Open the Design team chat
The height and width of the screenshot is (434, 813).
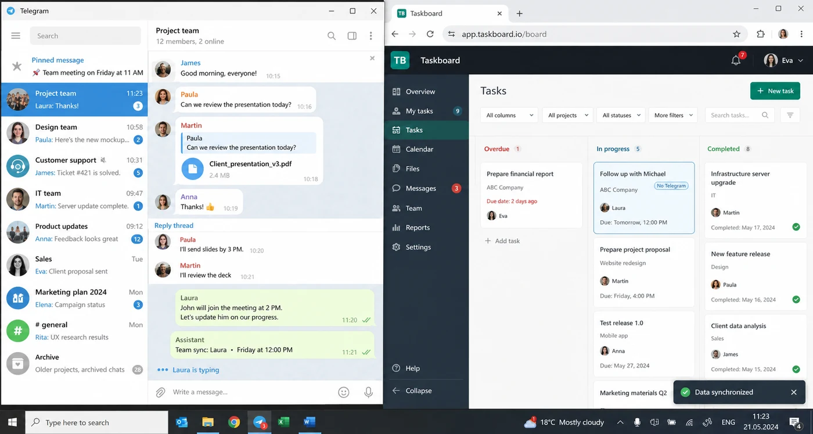74,133
